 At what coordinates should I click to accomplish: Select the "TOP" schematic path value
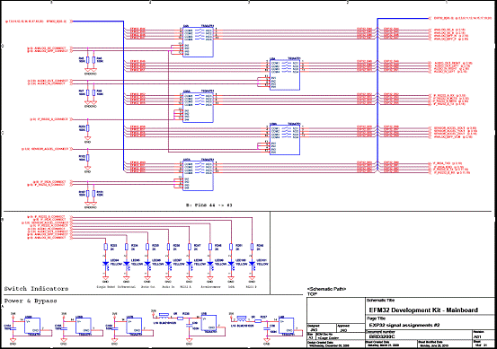(x=312, y=294)
